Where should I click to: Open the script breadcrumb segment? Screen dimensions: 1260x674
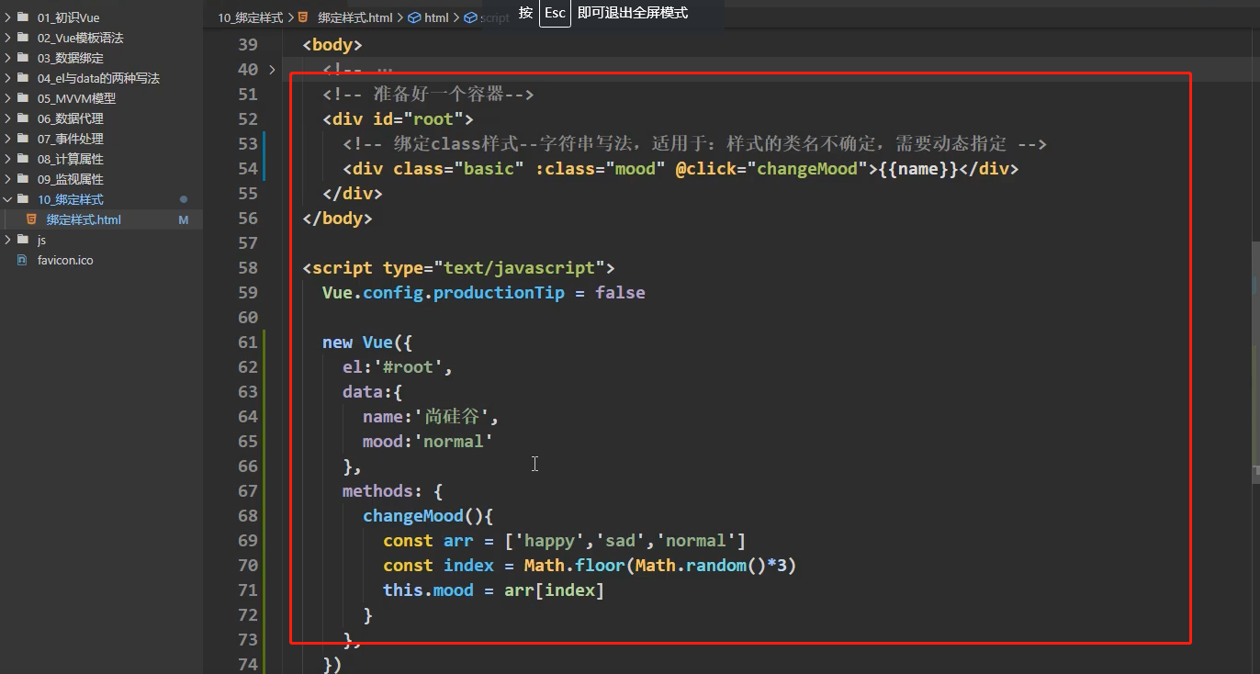(494, 17)
